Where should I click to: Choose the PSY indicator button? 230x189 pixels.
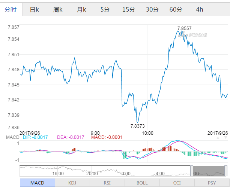point(212,183)
